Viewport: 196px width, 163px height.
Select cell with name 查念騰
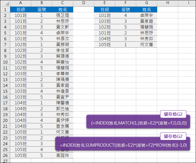[x=63, y=126]
